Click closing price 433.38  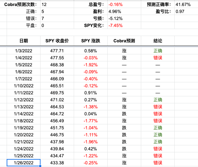point(57,163)
